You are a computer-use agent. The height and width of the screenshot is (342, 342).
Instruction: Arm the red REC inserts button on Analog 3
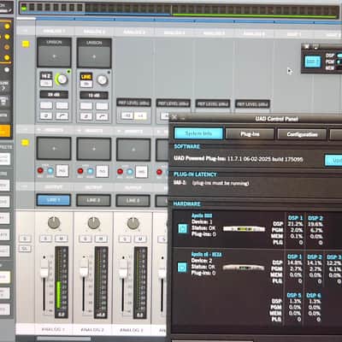coord(120,171)
